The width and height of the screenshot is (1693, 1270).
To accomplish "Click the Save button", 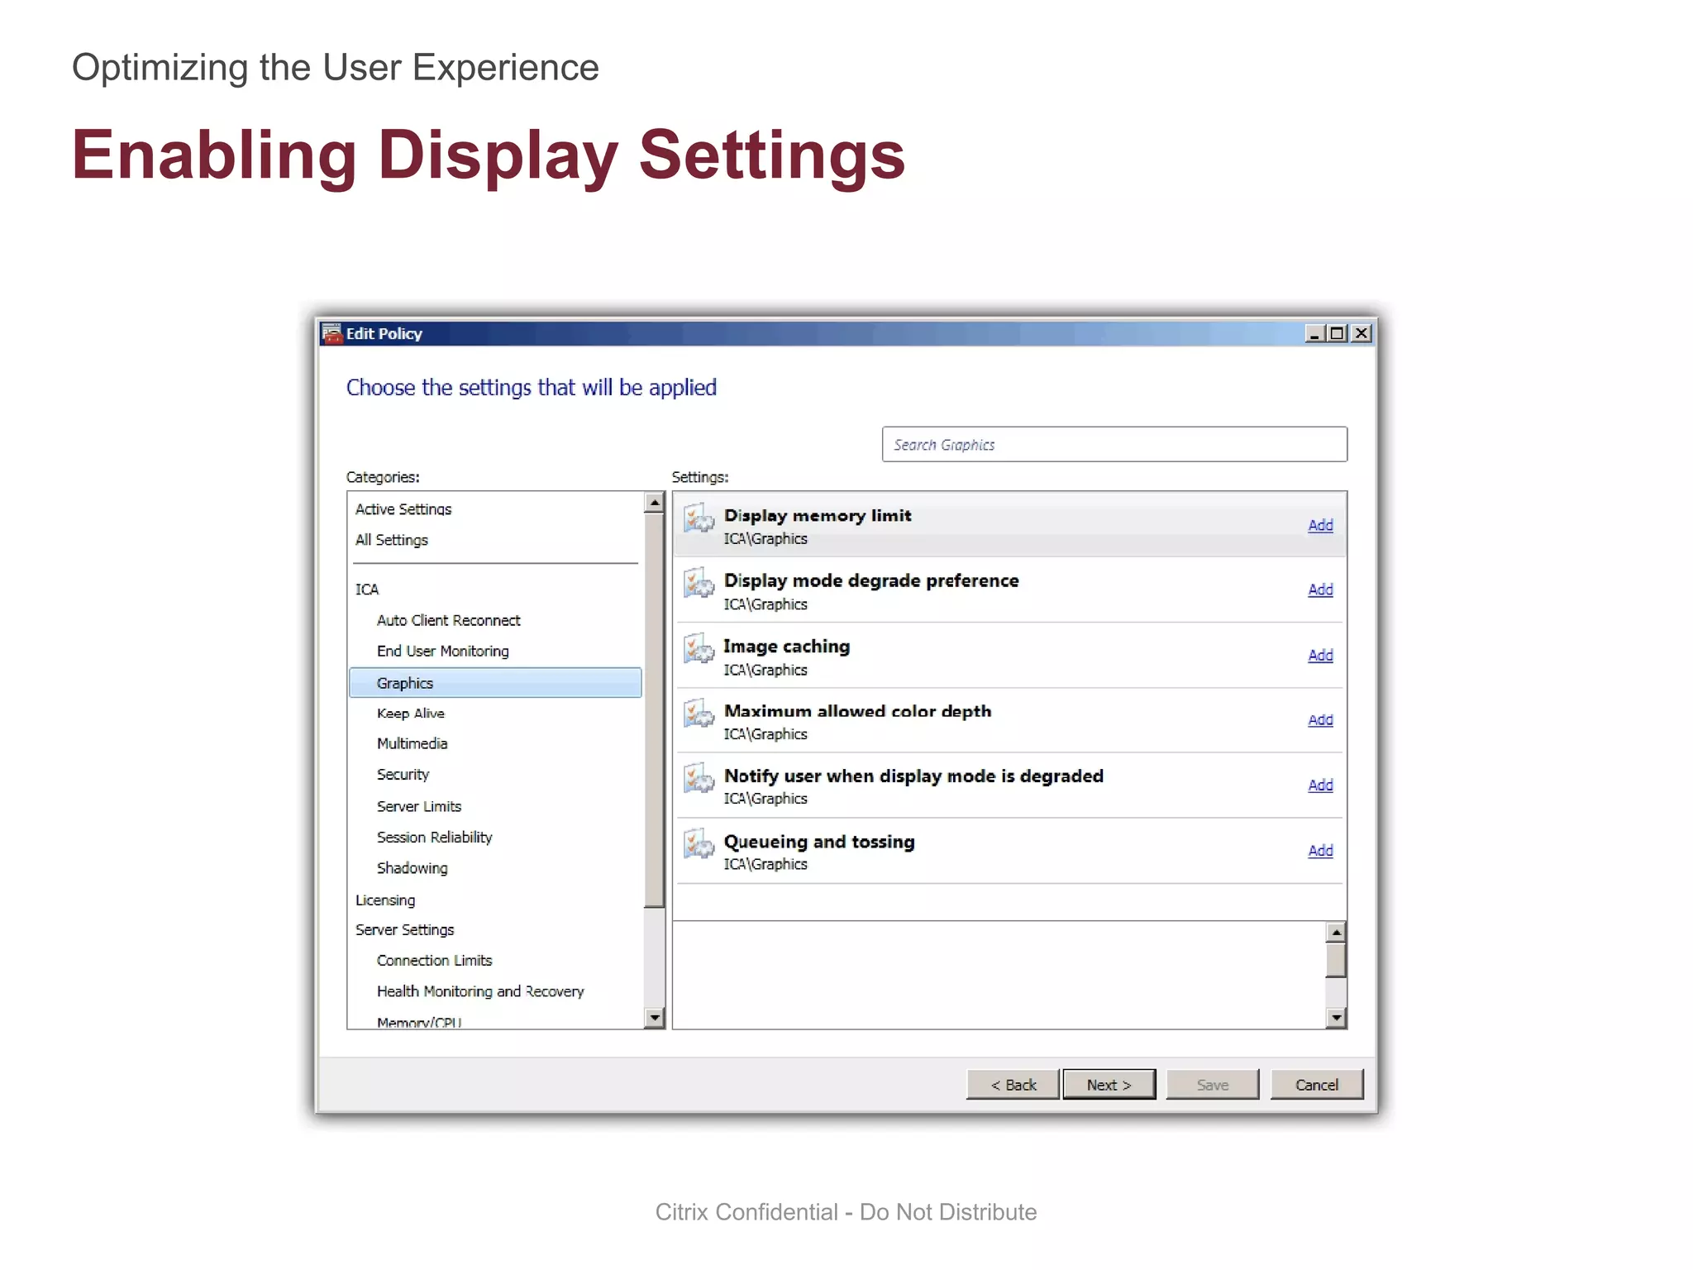I will coord(1213,1085).
